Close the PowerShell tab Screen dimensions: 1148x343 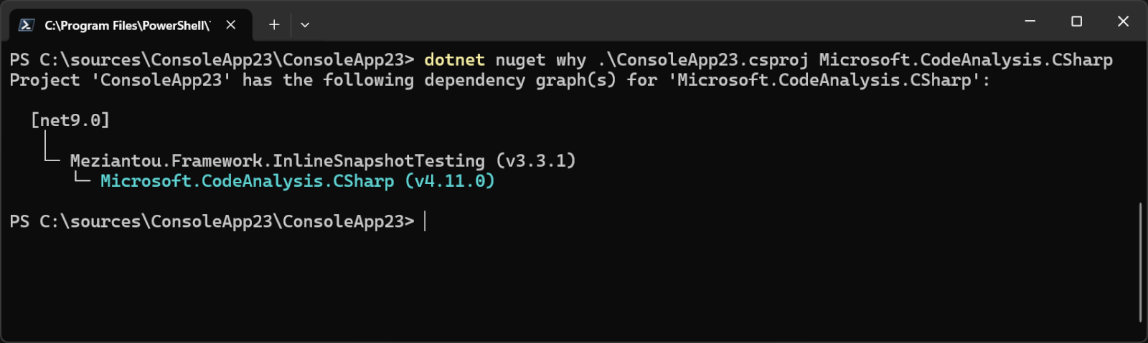coord(231,25)
